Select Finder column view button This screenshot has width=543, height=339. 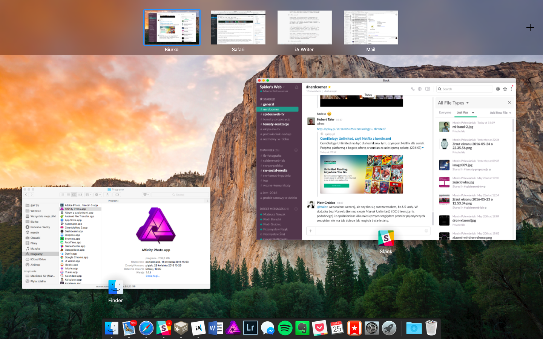click(x=74, y=195)
